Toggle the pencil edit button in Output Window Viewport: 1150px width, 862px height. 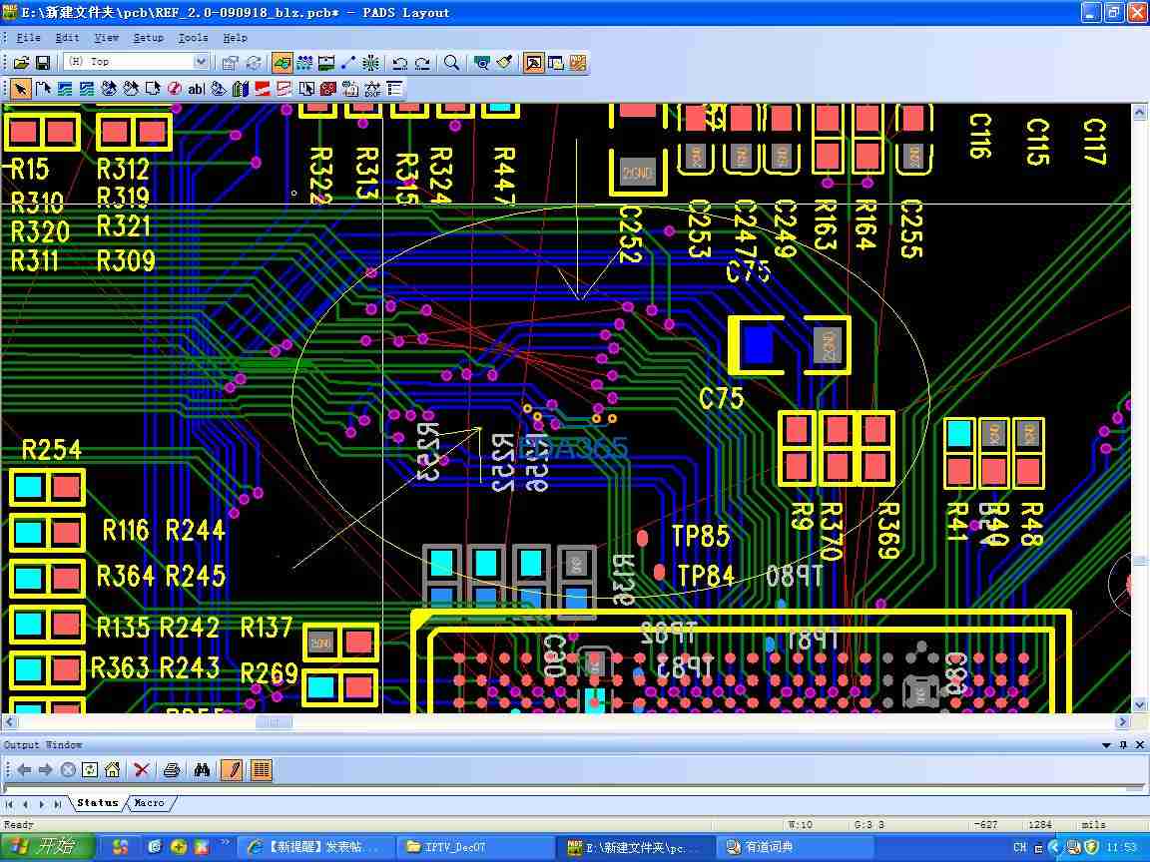(231, 770)
